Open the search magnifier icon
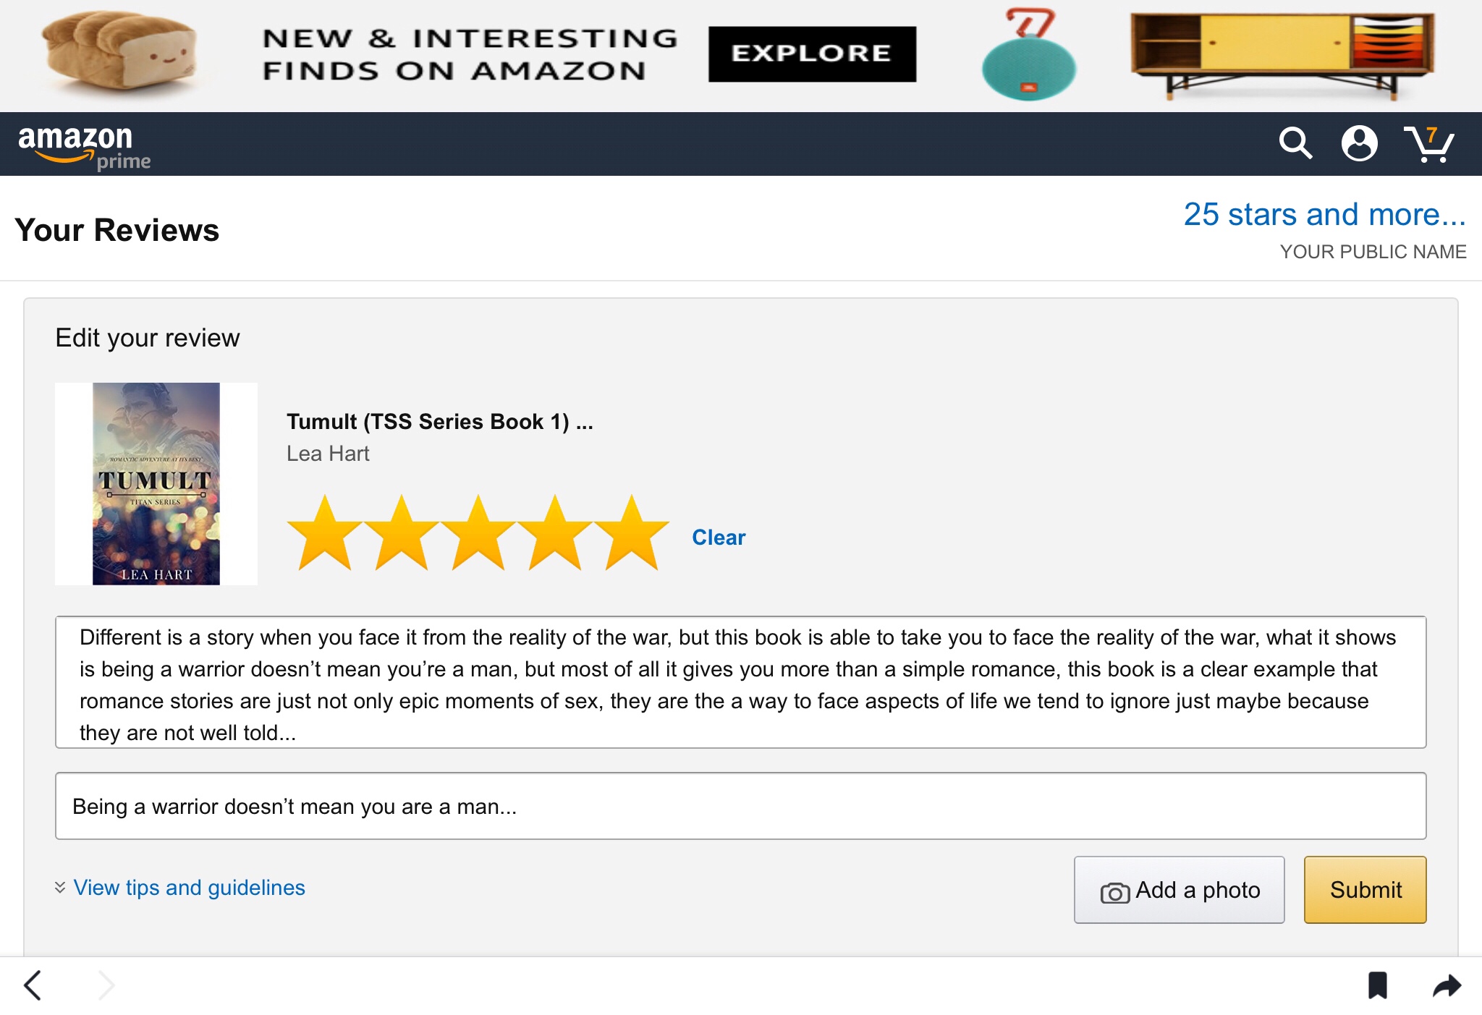 coord(1295,143)
